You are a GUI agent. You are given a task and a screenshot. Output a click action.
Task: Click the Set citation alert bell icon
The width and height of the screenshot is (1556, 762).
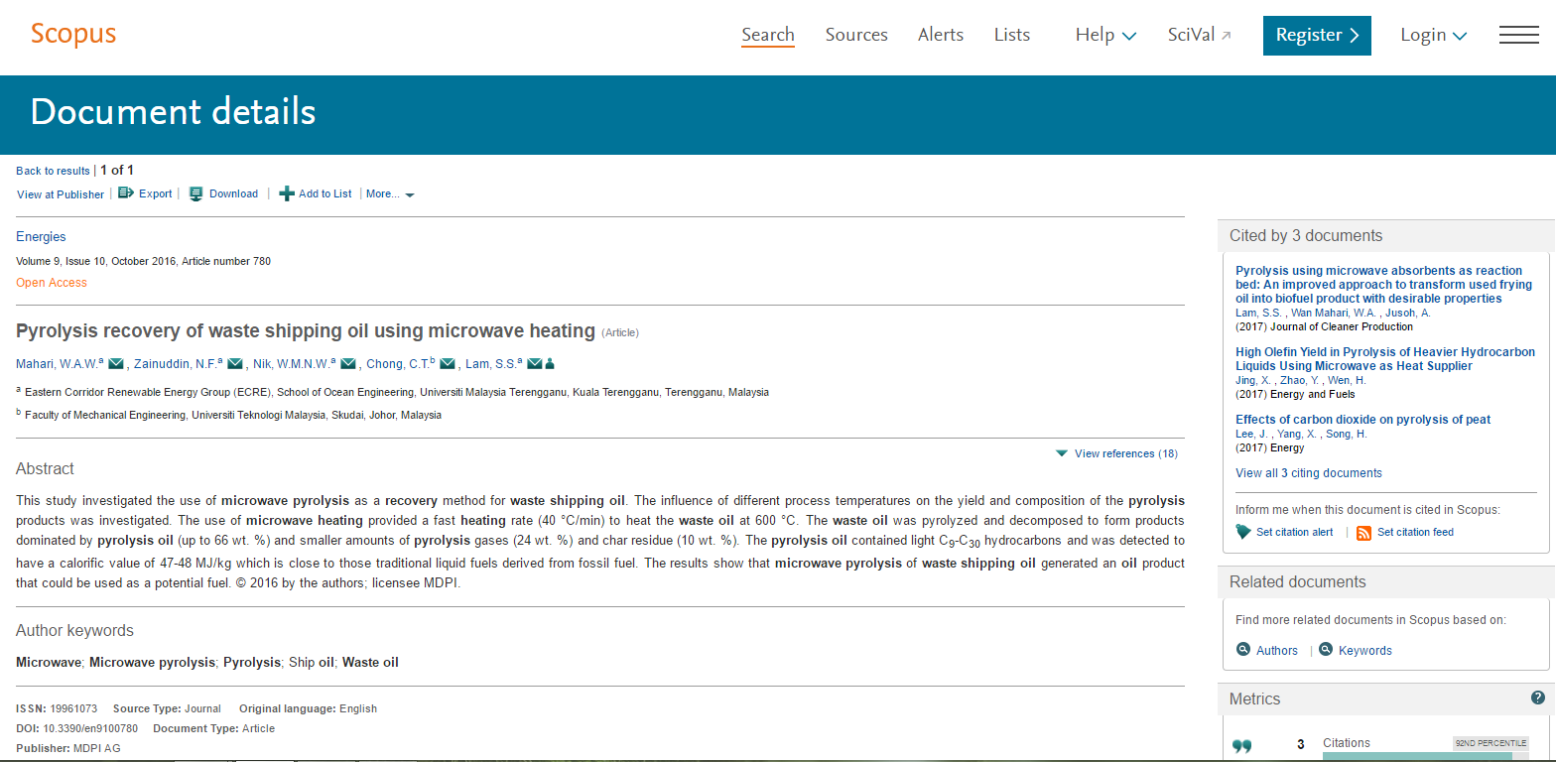coord(1243,533)
